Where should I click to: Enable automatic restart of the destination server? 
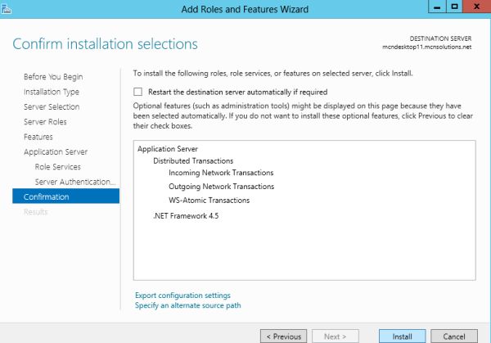(138, 93)
